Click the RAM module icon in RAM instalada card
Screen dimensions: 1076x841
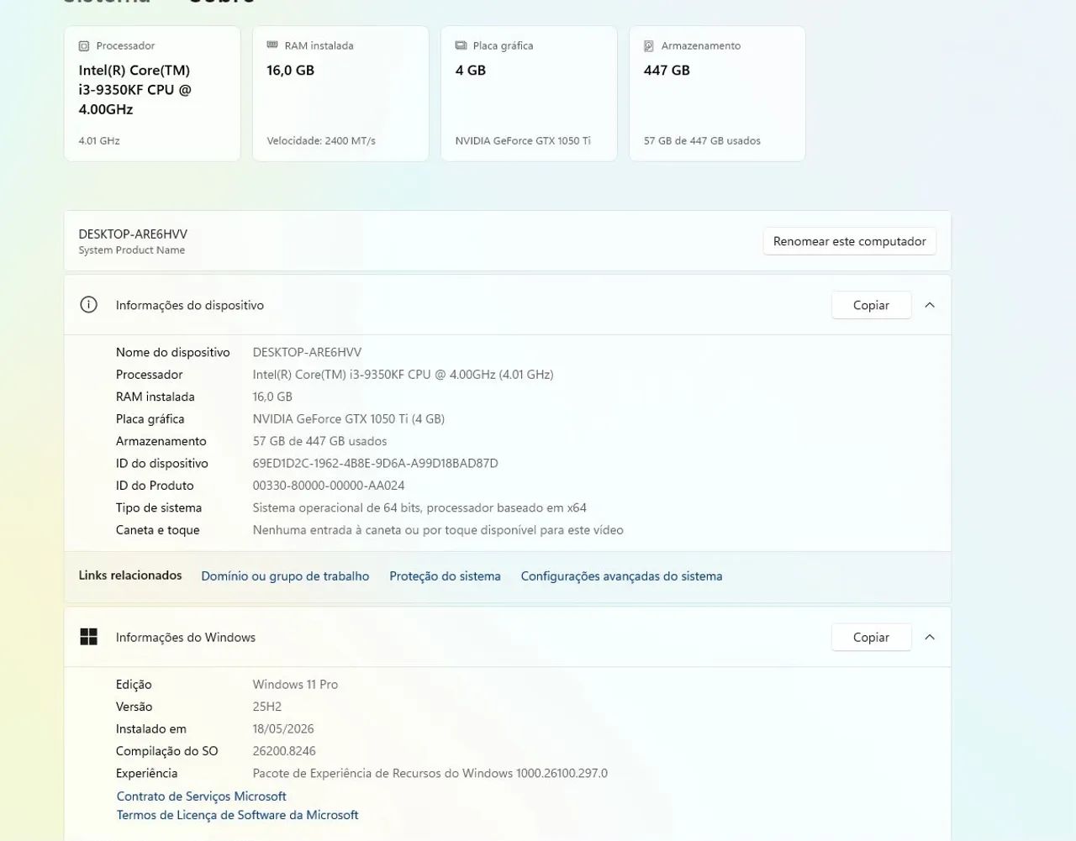272,45
